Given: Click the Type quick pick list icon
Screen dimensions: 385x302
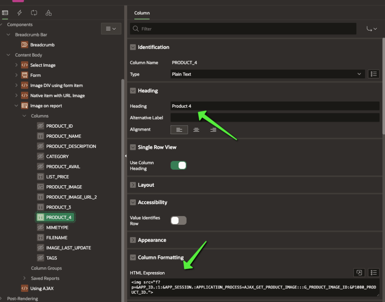Looking at the screenshot, I should [x=373, y=74].
